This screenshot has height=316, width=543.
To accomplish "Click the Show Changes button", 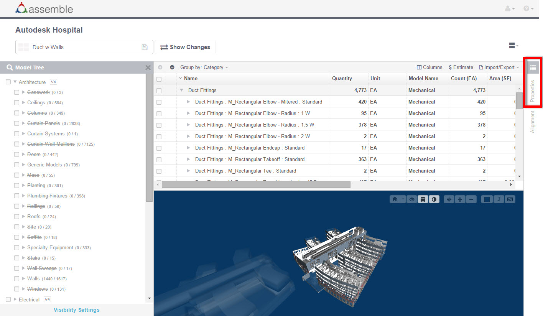I will (185, 47).
